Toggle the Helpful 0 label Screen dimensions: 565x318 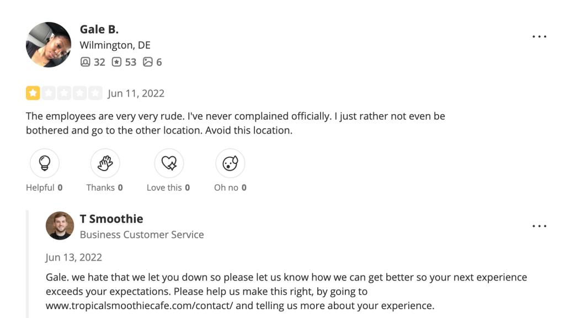point(44,188)
